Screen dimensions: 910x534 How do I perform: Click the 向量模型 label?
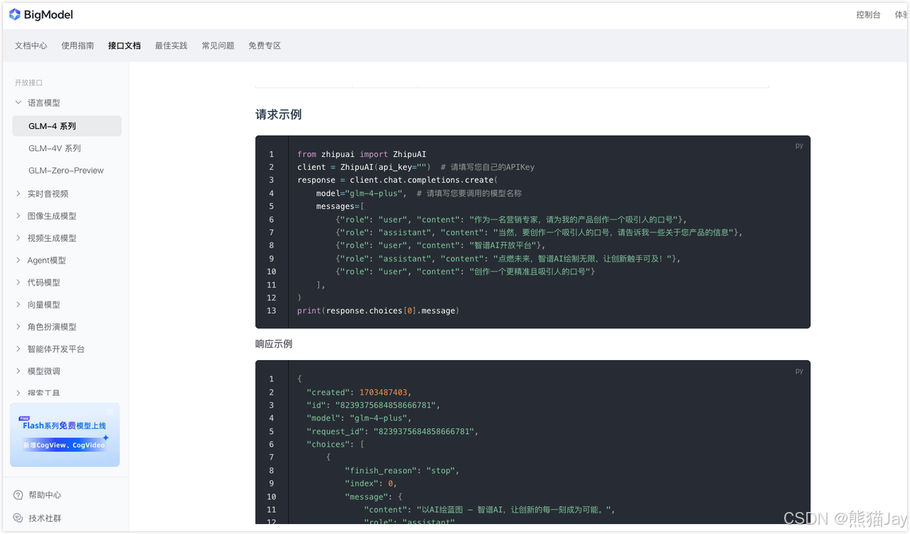(x=44, y=305)
